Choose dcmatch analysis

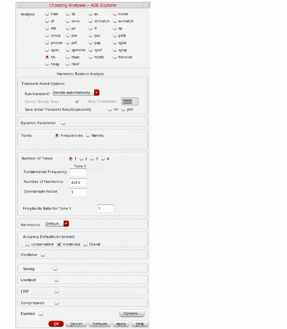click(x=91, y=21)
